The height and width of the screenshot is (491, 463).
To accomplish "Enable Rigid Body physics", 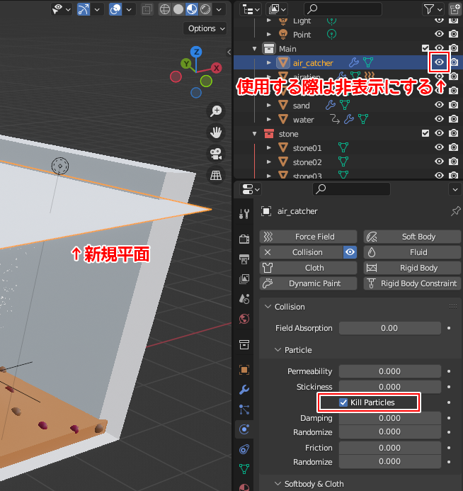I will pos(411,268).
